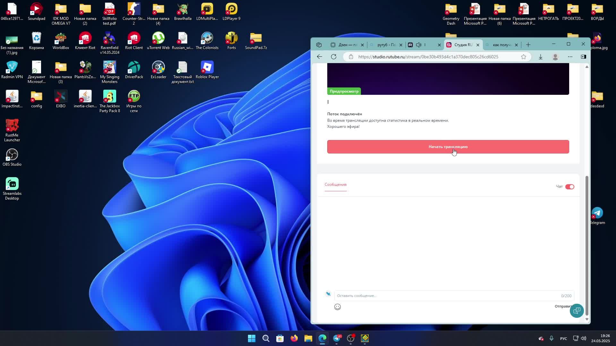Close the 'рутуб' search tab
Viewport: 616px width, 346px height.
pyautogui.click(x=401, y=45)
